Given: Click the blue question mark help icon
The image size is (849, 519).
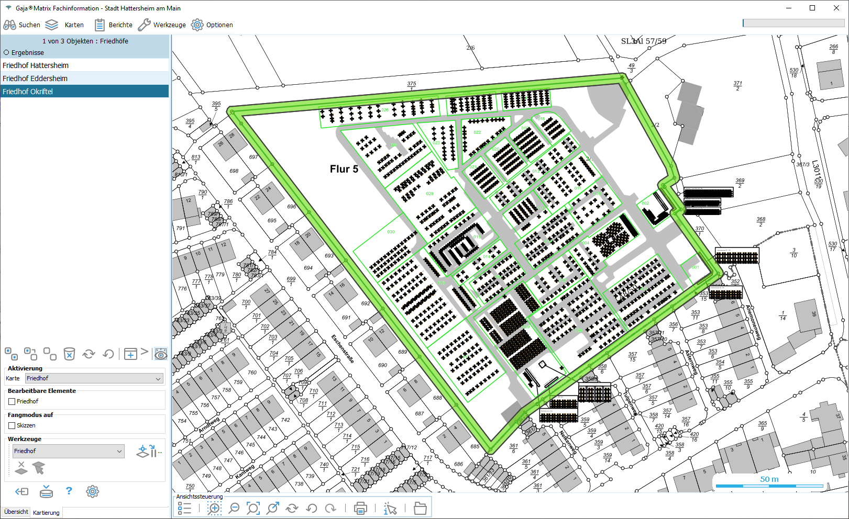Looking at the screenshot, I should pos(69,491).
